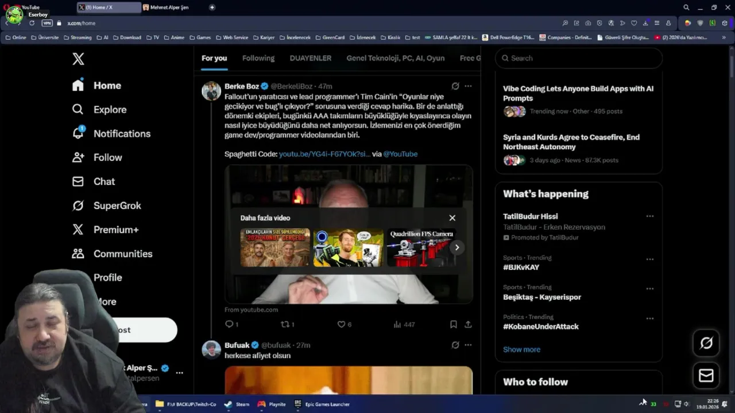
Task: Show next suggested videos arrow
Action: point(457,247)
